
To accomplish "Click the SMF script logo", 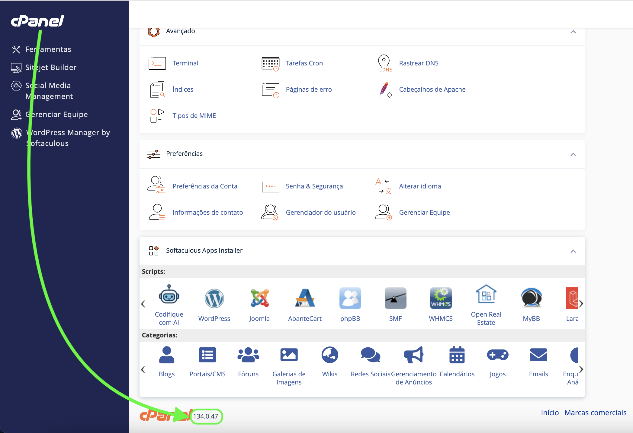I will (395, 298).
